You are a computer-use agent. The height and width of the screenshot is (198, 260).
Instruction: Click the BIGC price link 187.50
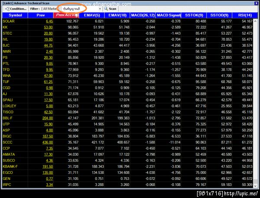(48, 136)
